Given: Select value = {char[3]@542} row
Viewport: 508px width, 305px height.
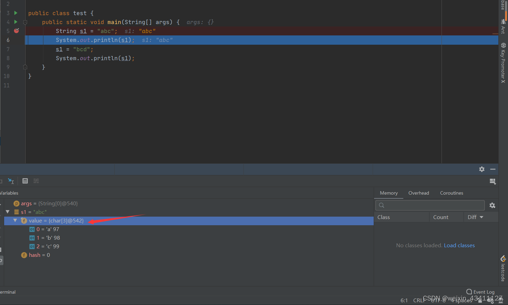Looking at the screenshot, I should click(189, 221).
